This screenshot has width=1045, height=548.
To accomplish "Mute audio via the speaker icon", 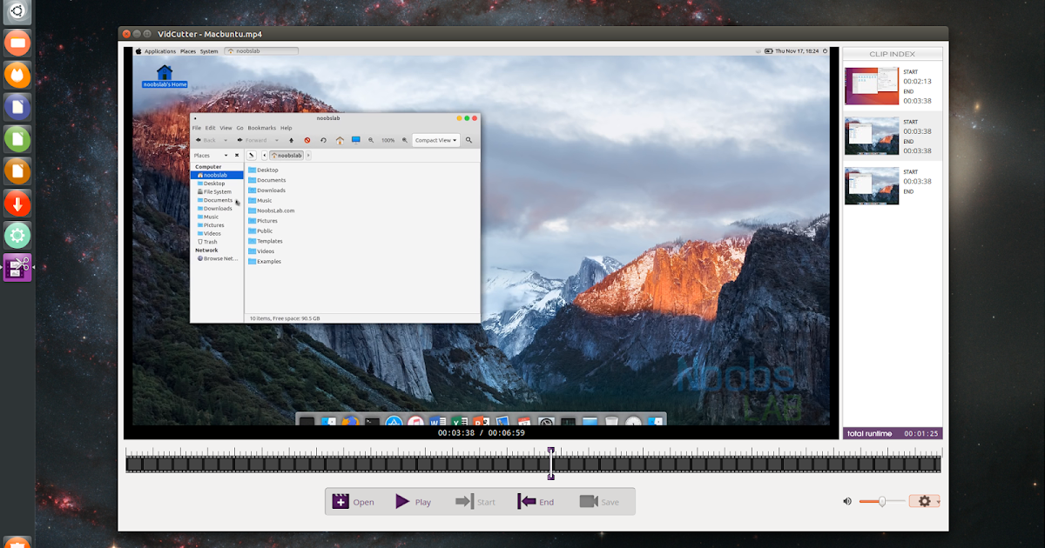I will coord(847,501).
